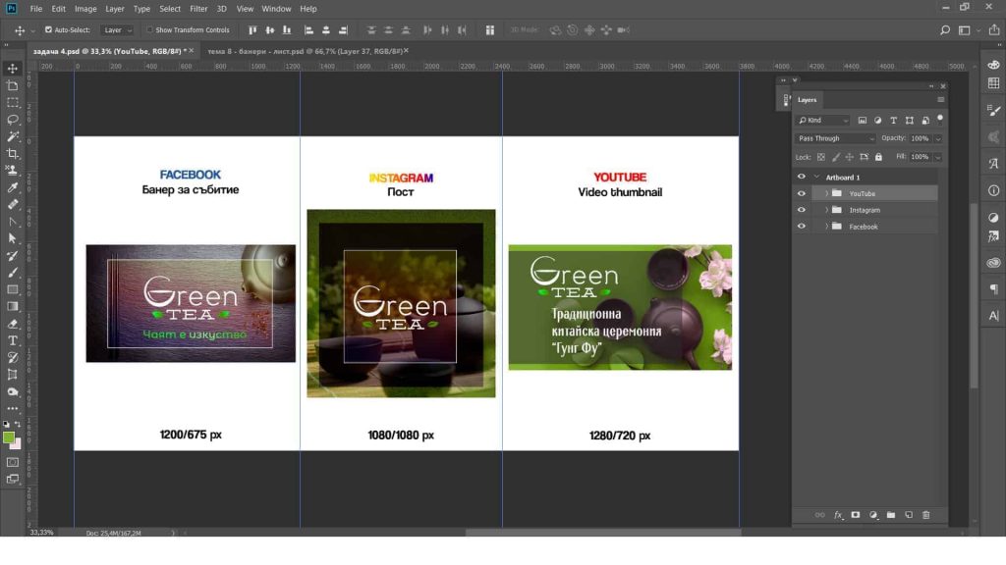
Task: Open the Edit Toolbar three-dots button
Action: [13, 409]
